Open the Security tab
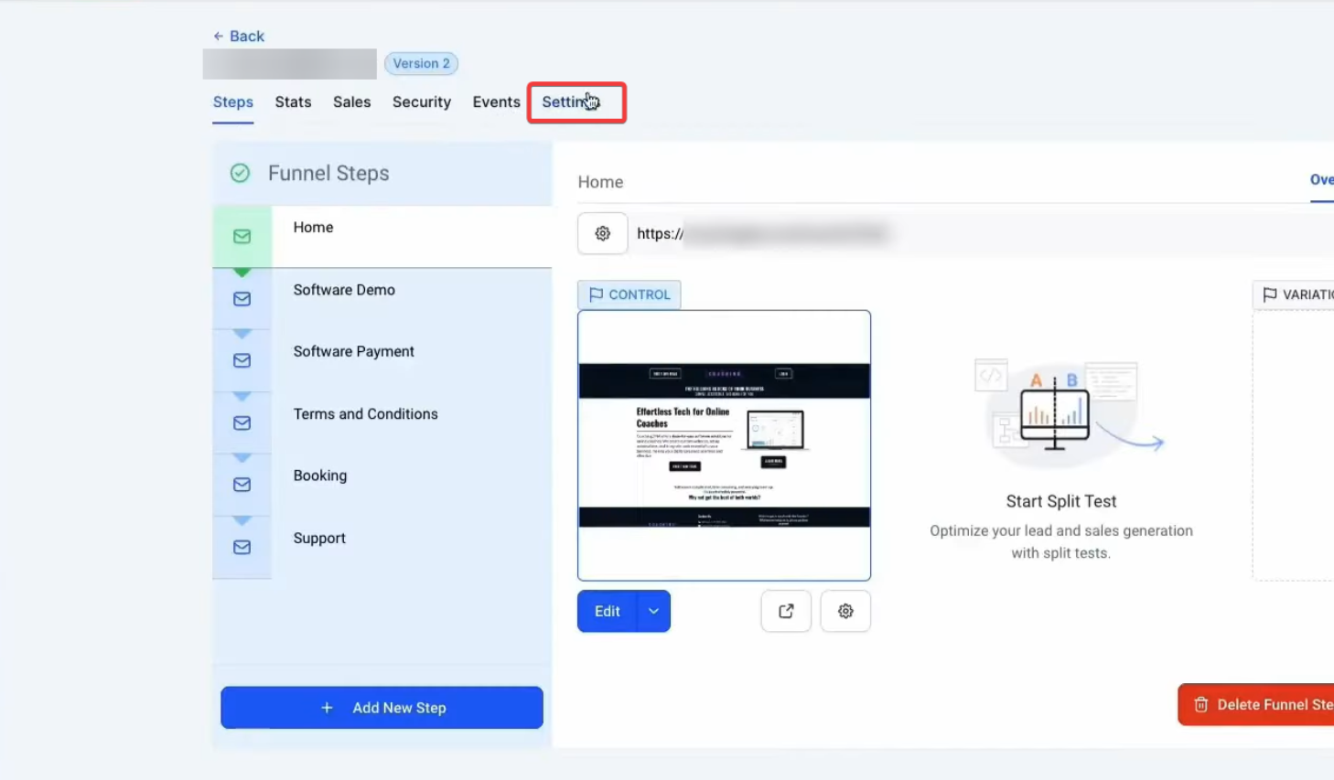 point(421,102)
